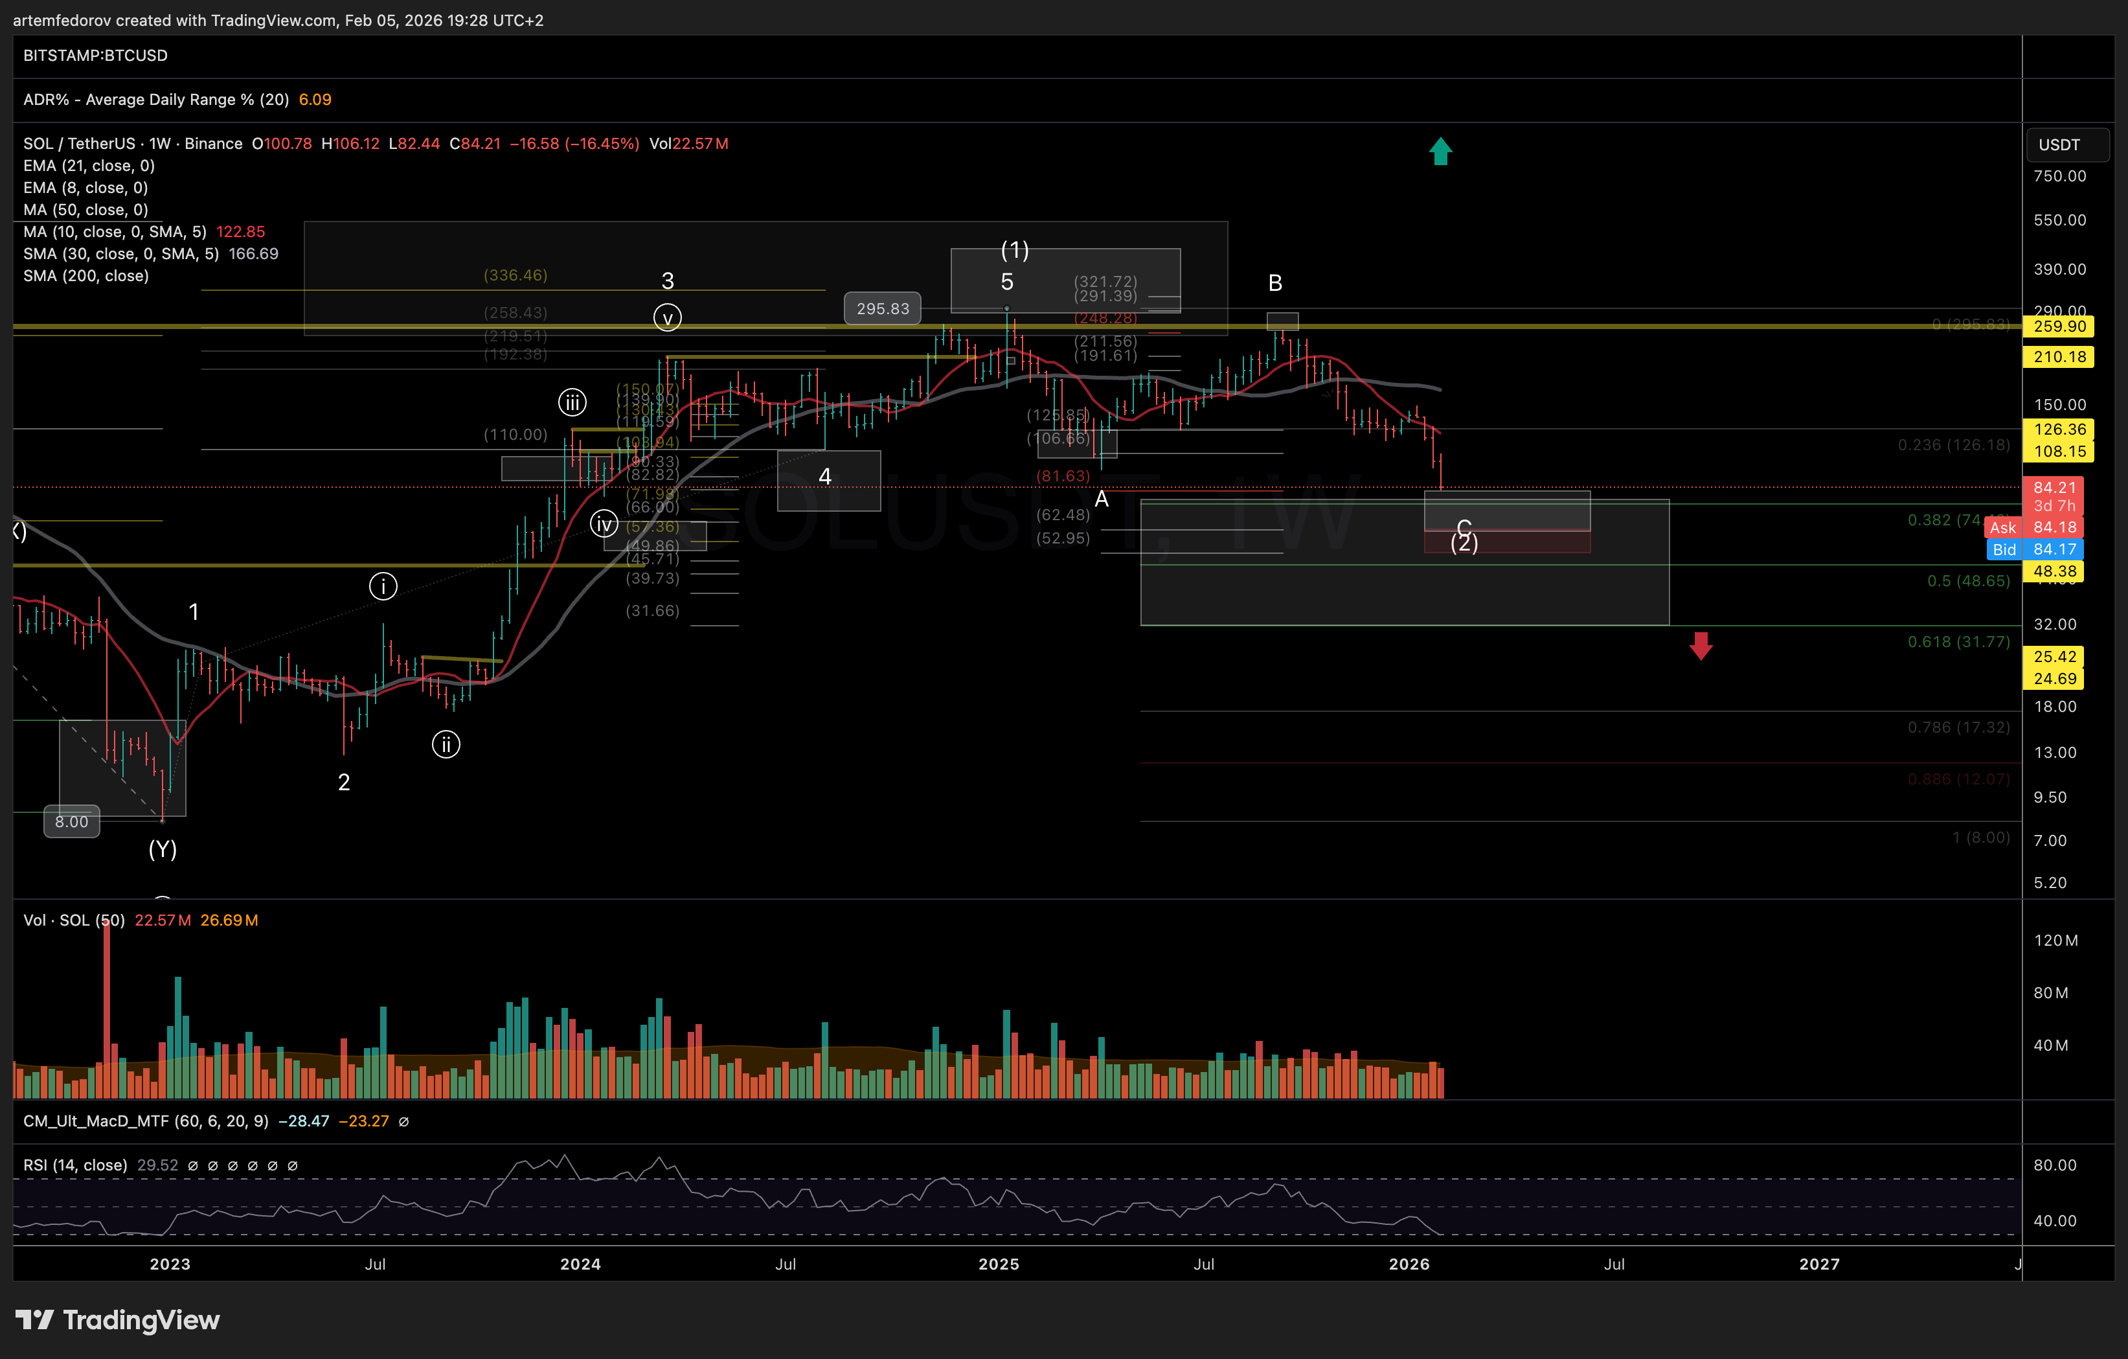Select the 0.5 (48.65) Fibonacci level label
Screen dimensions: 2128x1359
pos(1968,581)
